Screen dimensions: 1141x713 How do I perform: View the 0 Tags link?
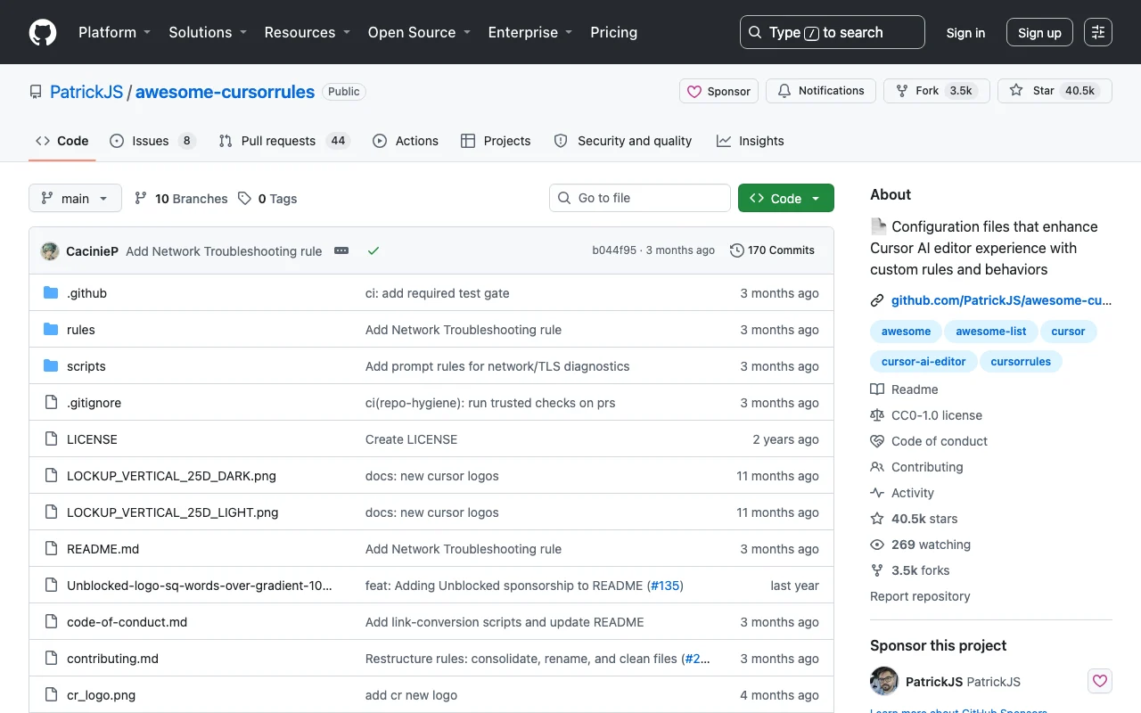click(x=267, y=199)
